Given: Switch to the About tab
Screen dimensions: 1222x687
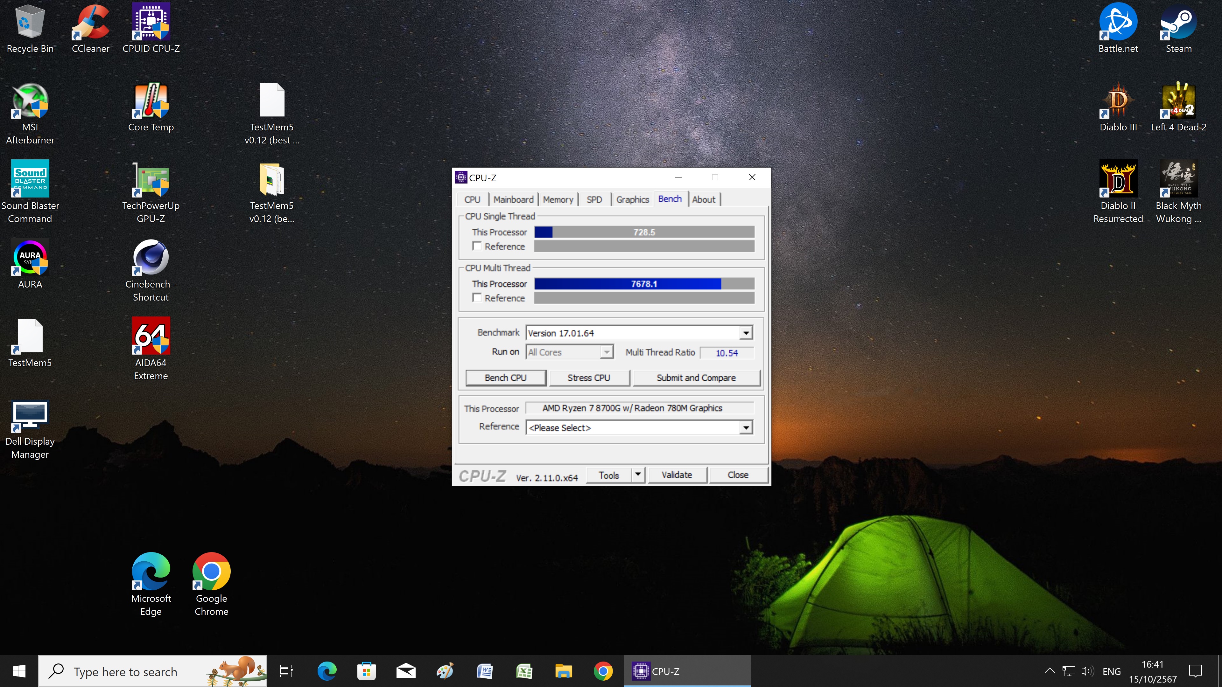Looking at the screenshot, I should (704, 200).
